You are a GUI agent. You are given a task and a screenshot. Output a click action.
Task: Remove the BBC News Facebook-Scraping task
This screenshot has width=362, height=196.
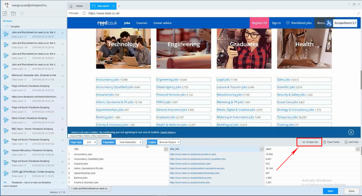[x=62, y=129]
